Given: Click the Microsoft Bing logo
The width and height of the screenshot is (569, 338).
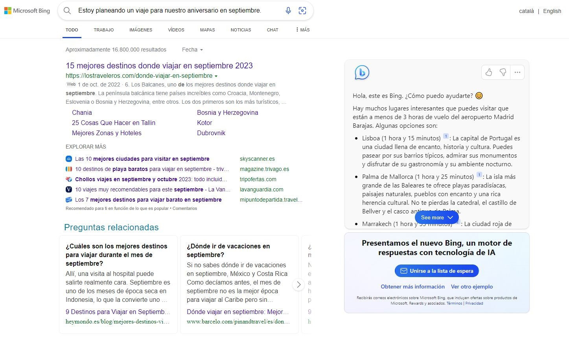Looking at the screenshot, I should tap(27, 11).
